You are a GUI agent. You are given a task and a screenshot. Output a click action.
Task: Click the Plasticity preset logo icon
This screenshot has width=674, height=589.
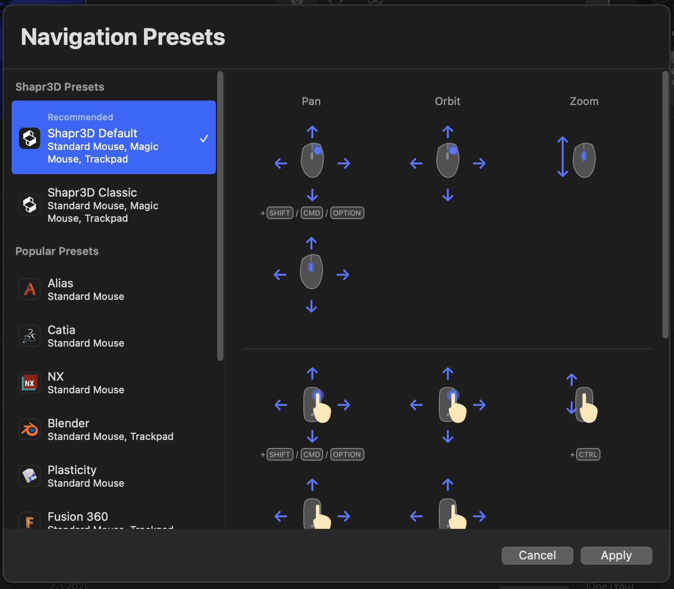point(30,476)
